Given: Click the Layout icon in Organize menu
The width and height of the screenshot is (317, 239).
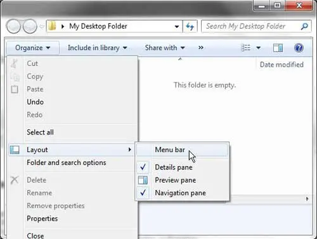Looking at the screenshot, I should [15, 150].
